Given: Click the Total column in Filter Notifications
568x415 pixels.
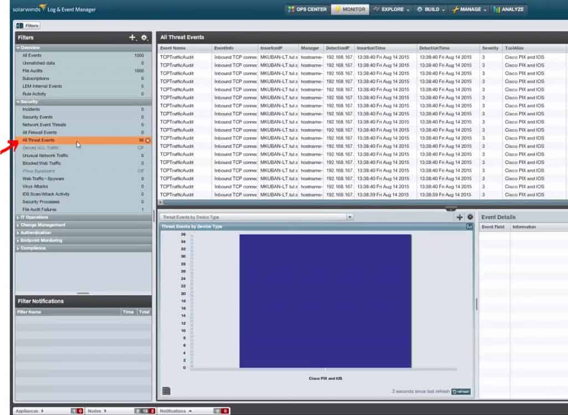Looking at the screenshot, I should 144,312.
